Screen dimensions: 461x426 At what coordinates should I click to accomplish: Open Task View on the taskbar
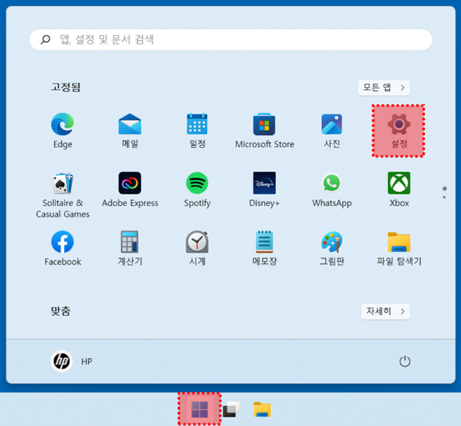231,409
